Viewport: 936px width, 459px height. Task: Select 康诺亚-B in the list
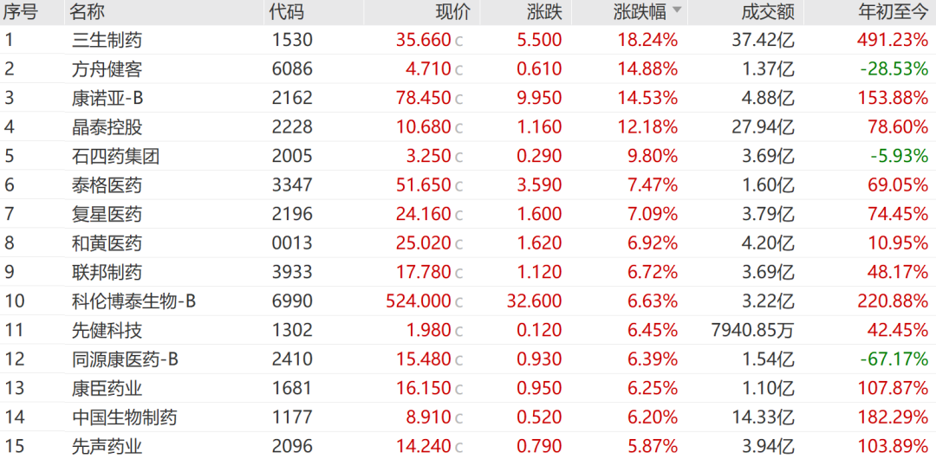[x=468, y=98]
